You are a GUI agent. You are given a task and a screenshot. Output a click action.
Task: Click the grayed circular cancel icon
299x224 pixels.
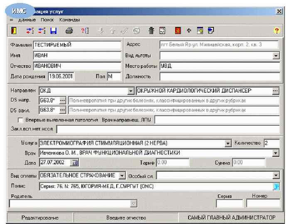[x=136, y=30]
